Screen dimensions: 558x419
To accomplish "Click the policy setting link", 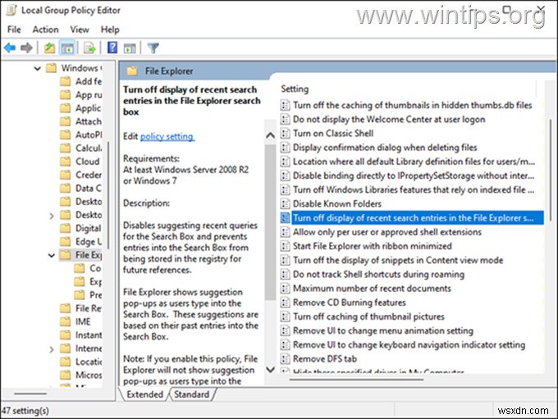I will coord(167,137).
